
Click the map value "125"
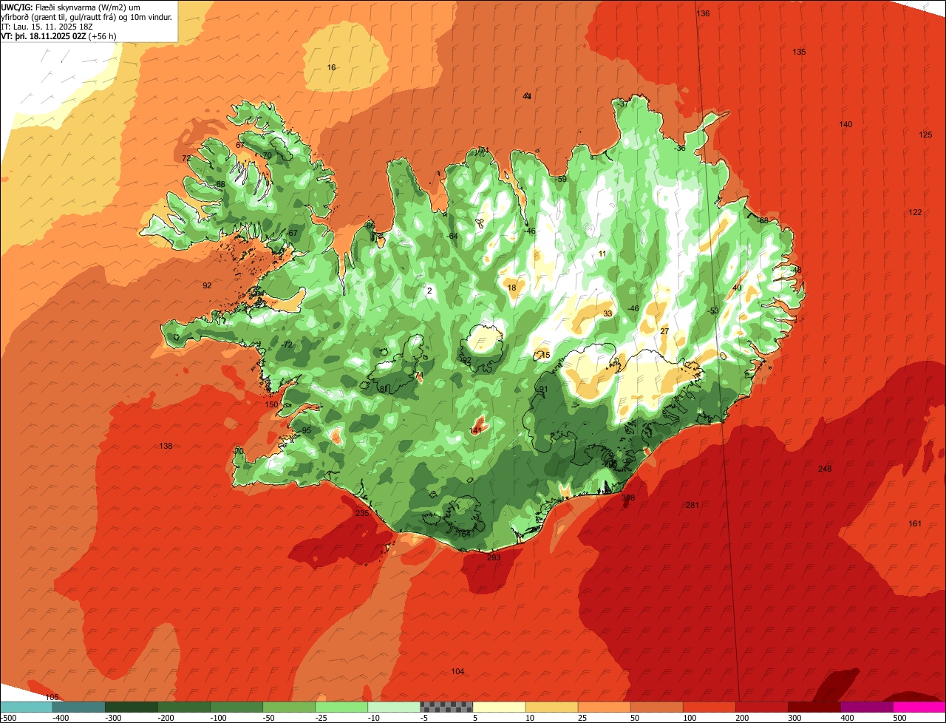(x=925, y=135)
